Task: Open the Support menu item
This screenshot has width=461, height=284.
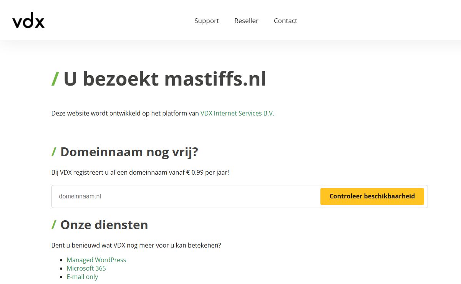Action: [x=207, y=21]
